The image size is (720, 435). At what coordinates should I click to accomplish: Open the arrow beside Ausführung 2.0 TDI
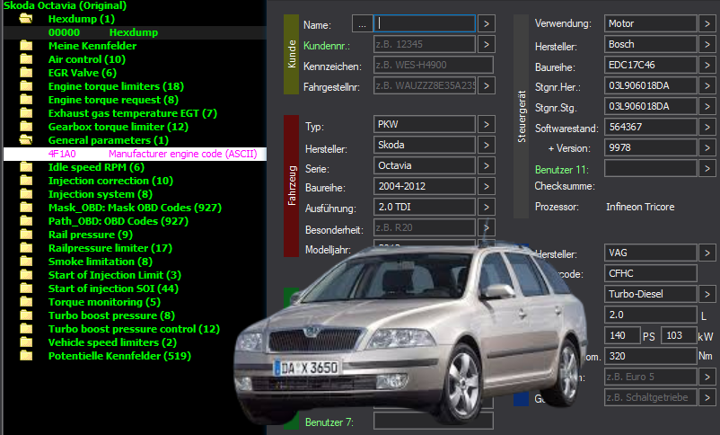[487, 207]
